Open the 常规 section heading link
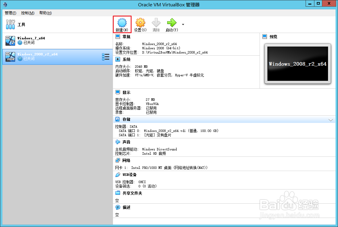Viewport: 338px width, 227px height. click(x=127, y=37)
